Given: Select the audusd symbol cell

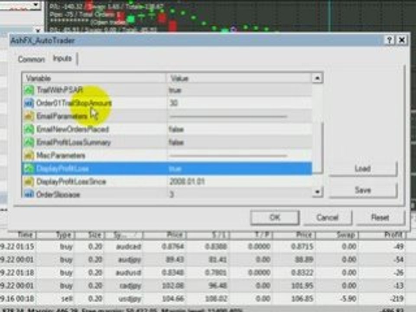Looking at the screenshot, I should 128,273.
